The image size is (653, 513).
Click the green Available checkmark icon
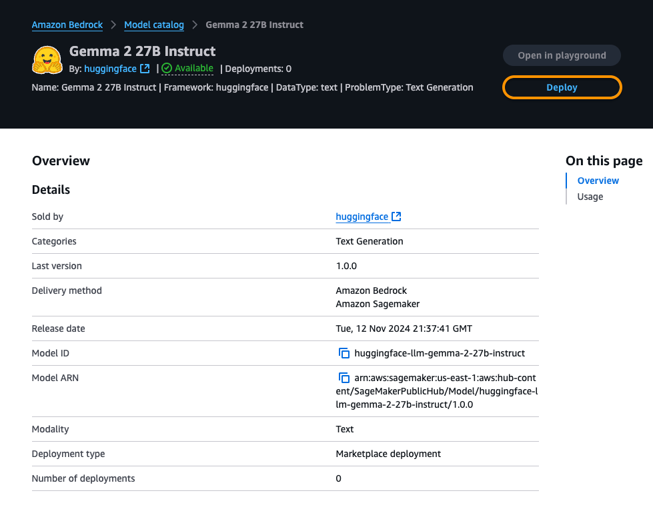(167, 68)
